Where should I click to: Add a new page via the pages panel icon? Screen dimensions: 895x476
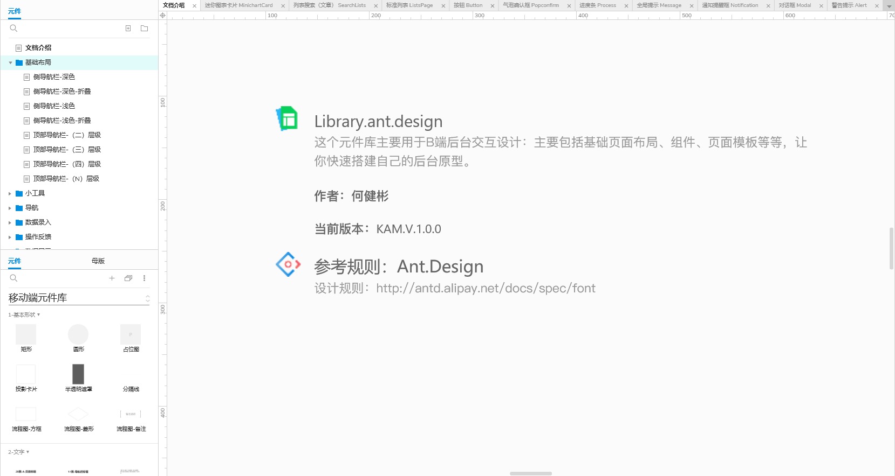[x=128, y=28]
